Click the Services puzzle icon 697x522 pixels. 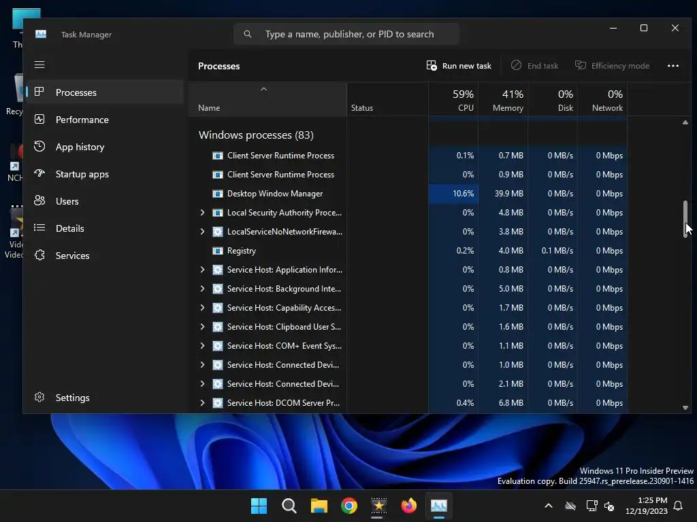[39, 256]
